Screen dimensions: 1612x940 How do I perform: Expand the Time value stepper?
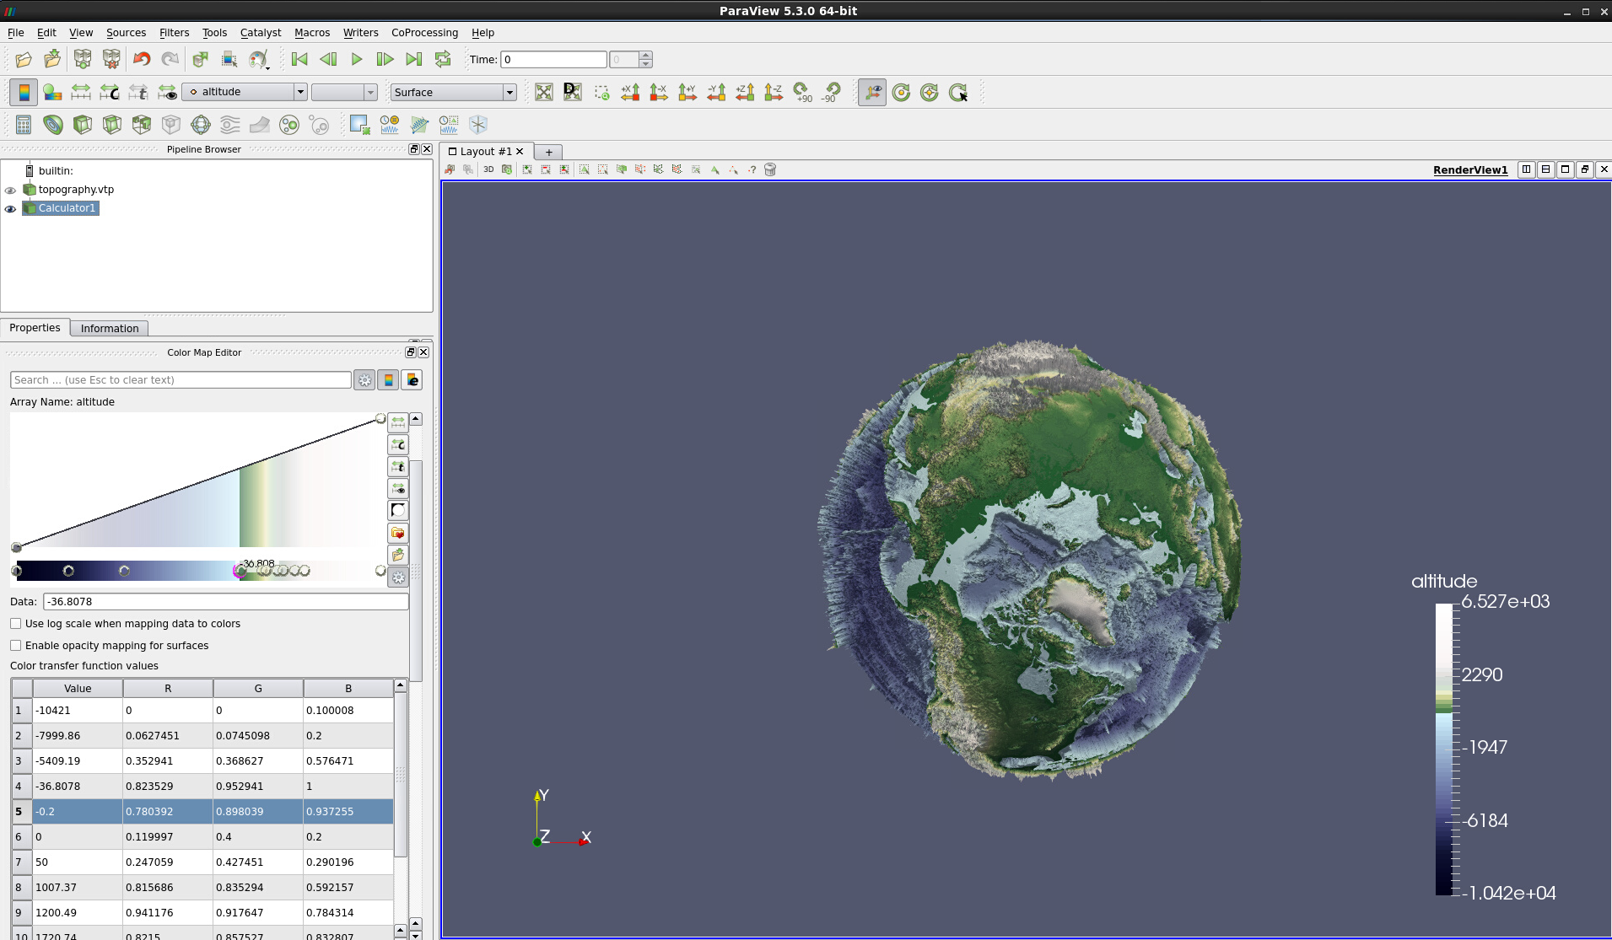(645, 59)
